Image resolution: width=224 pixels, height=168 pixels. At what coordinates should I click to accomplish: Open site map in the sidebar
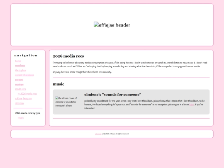[x=19, y=103]
